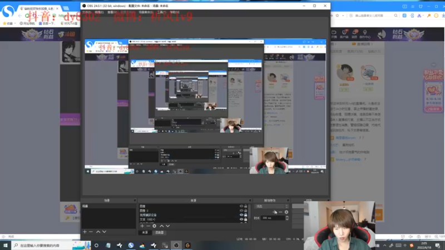Open the browser main menu (three lines) icon

(x=413, y=6)
